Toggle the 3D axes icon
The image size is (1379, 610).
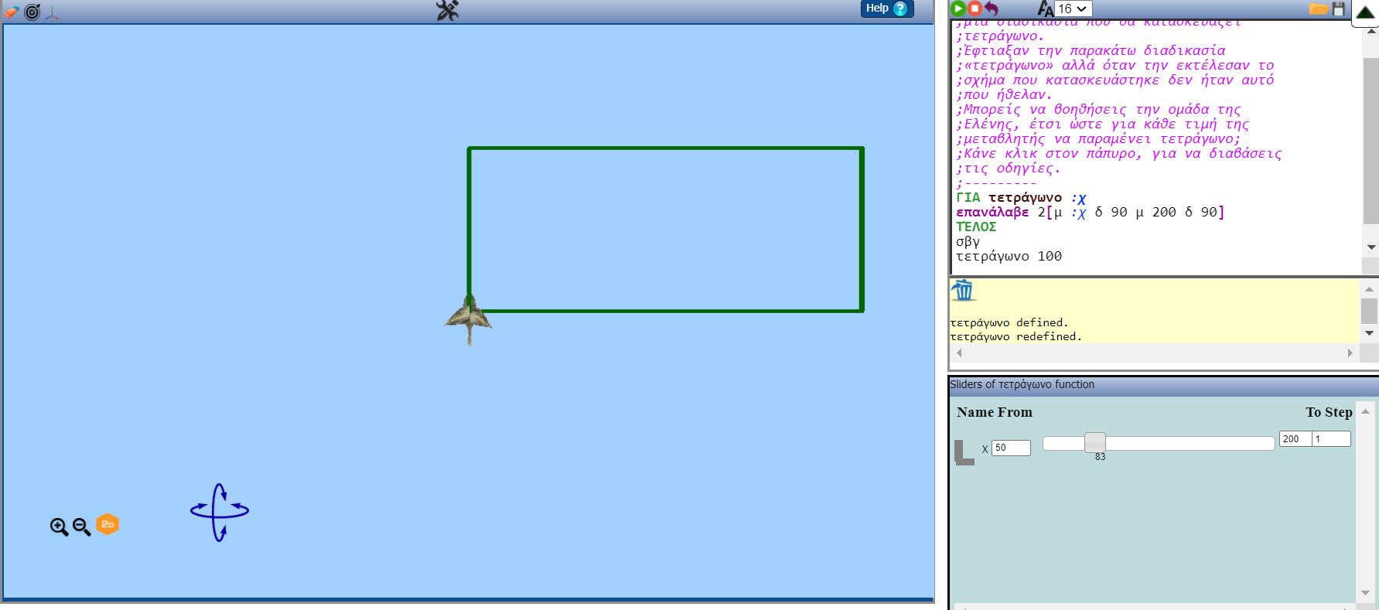pos(53,12)
